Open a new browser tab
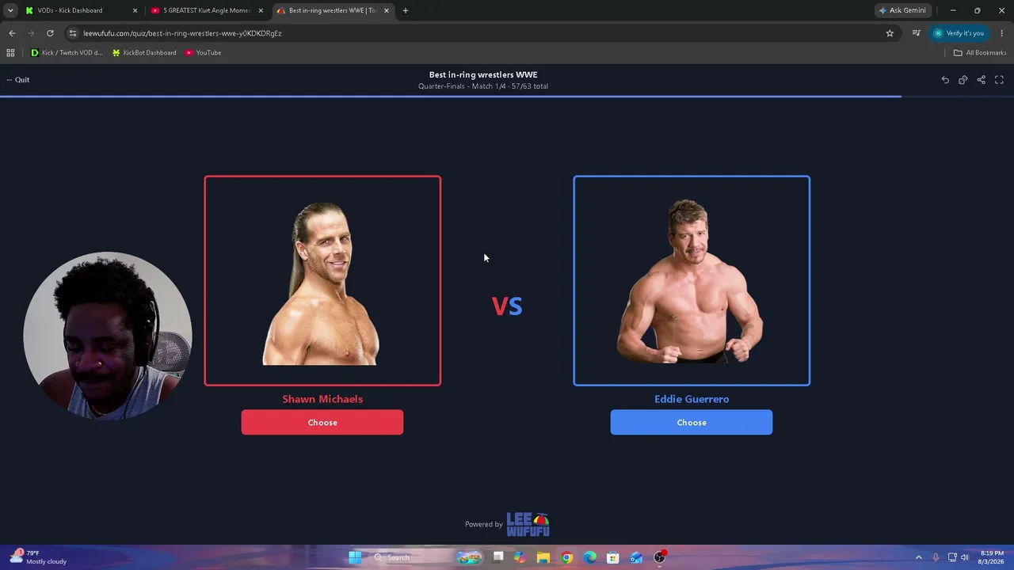 pos(406,10)
